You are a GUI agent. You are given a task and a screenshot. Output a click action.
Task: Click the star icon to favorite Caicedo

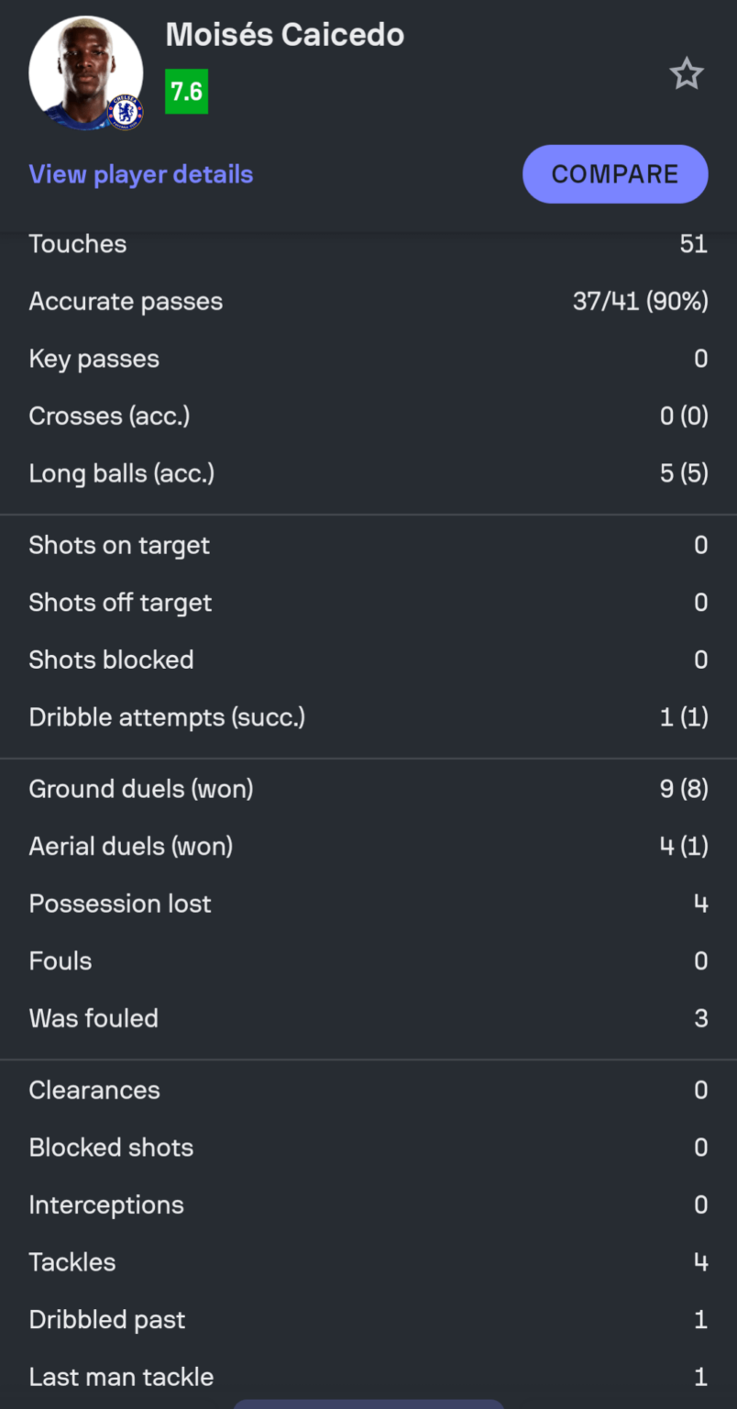pos(687,73)
